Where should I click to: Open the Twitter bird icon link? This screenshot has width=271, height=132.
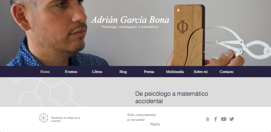tap(231, 119)
